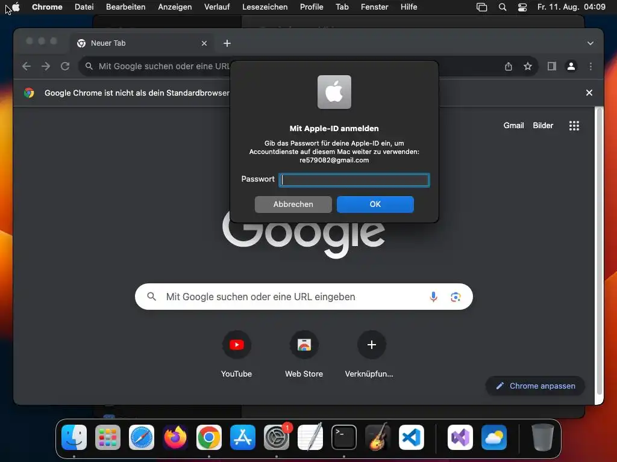This screenshot has width=617, height=462.
Task: Confirm the Apple-ID dialog with OK
Action: coord(375,205)
